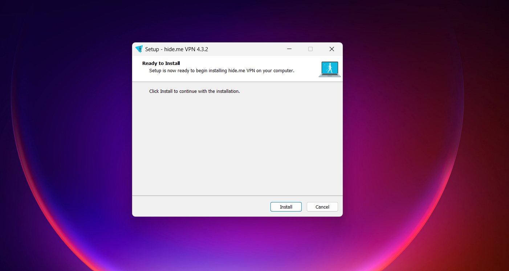
Task: Click the "Setup is now ready" description text
Action: pyautogui.click(x=222, y=70)
